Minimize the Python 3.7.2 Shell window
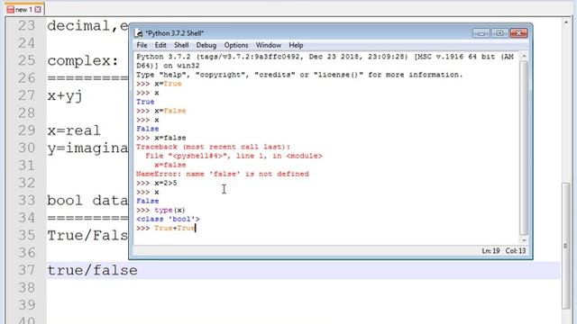Screen dimensions: 577x324 pos(481,33)
